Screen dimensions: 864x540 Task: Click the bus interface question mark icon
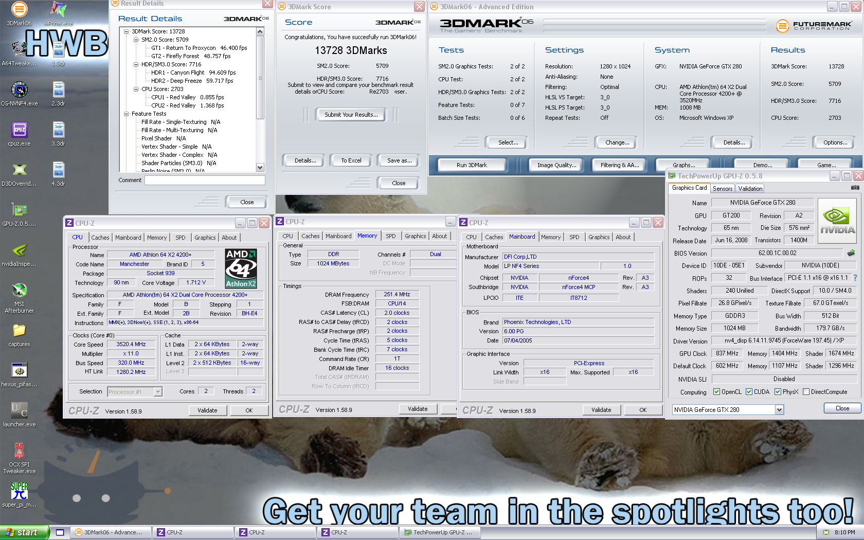click(x=855, y=278)
